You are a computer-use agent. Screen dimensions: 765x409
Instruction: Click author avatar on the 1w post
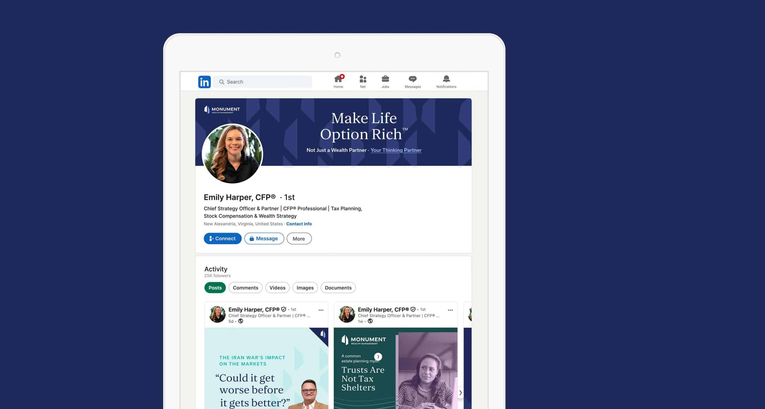(x=347, y=314)
